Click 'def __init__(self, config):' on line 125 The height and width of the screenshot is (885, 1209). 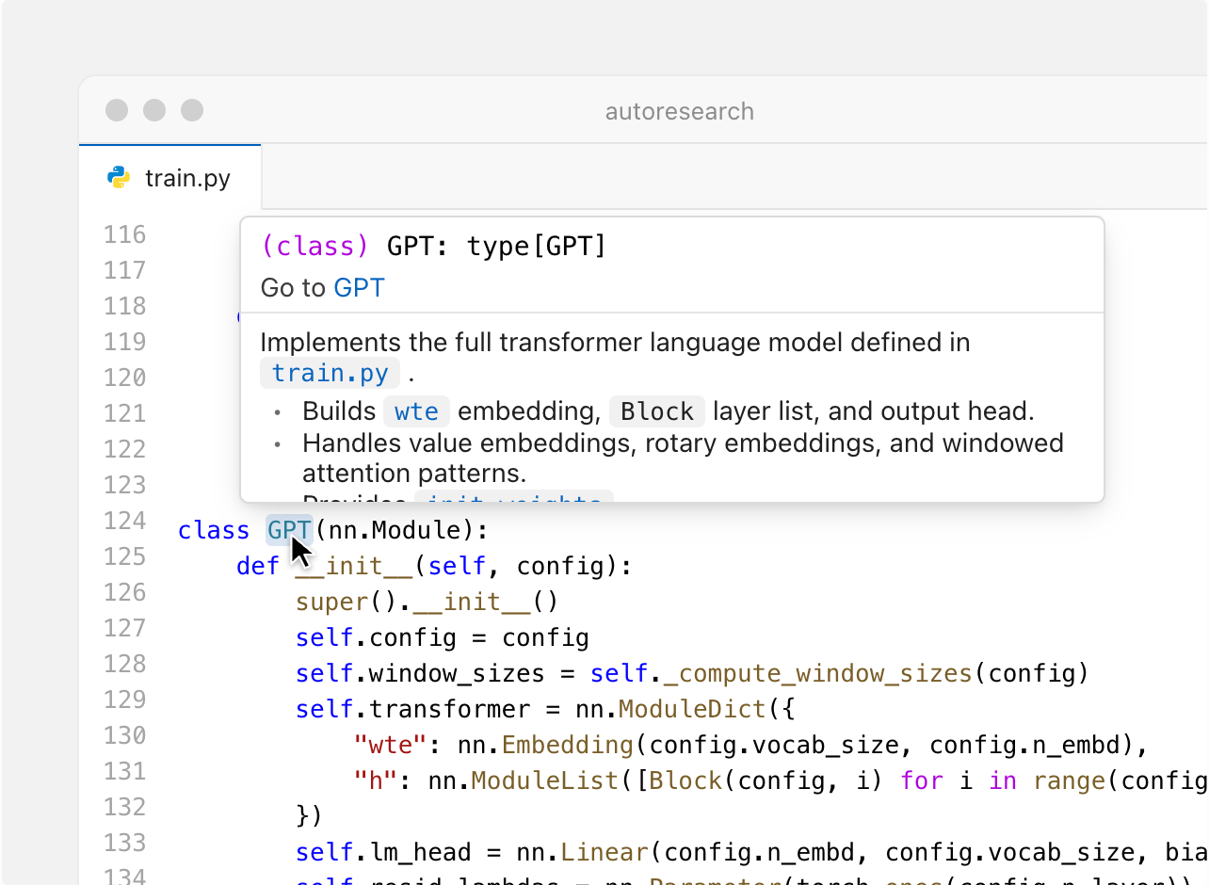[x=433, y=566]
